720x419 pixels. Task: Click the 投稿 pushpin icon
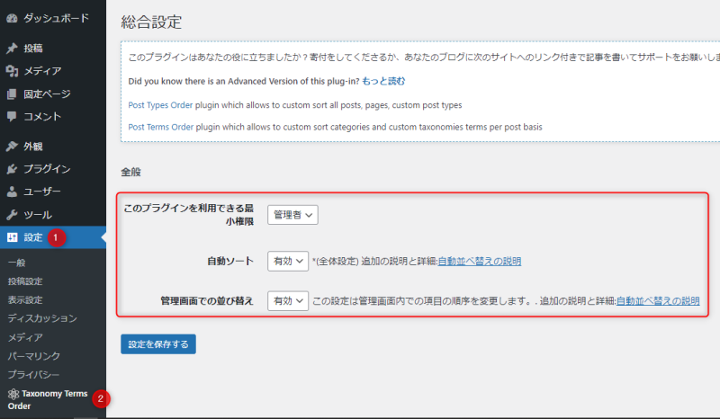pyautogui.click(x=12, y=49)
